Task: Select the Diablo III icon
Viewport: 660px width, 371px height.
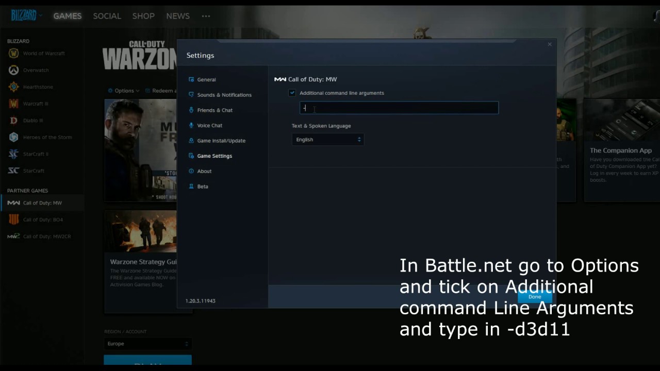Action: tap(14, 121)
